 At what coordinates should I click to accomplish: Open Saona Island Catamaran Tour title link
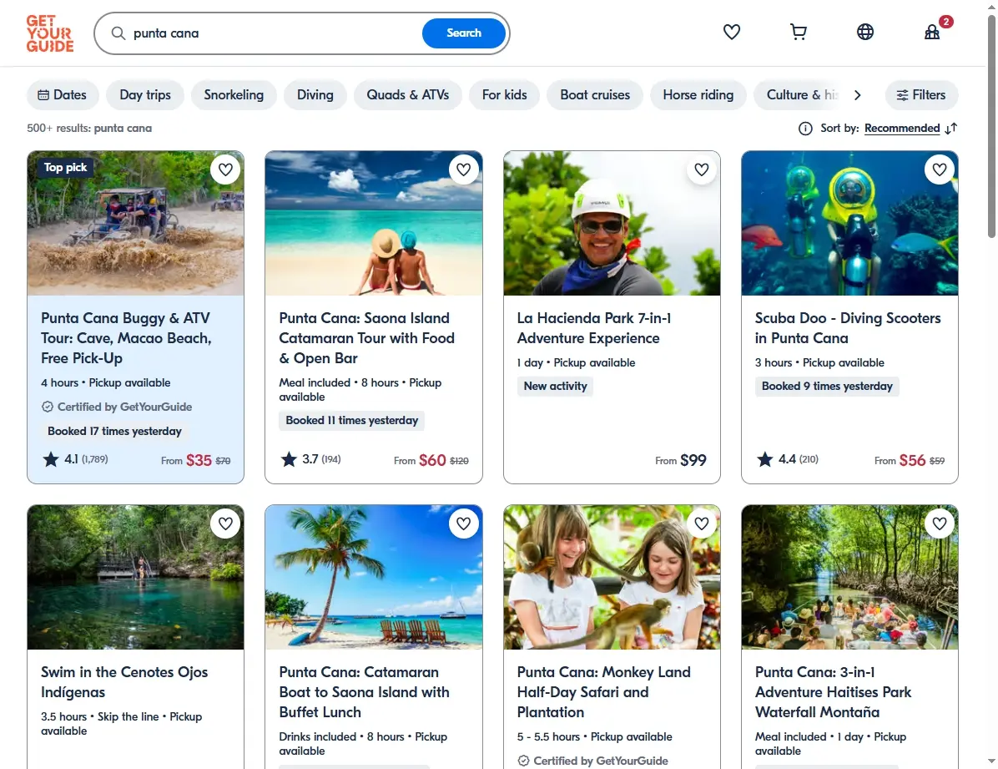(366, 337)
